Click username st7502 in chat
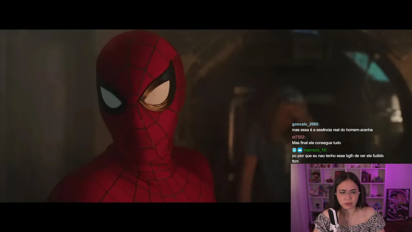412x232 pixels. (x=299, y=137)
